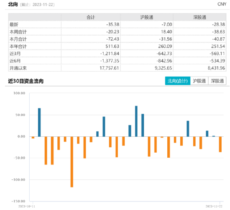Click the last orange bar for 2023-11-22
230x210 pixels.
coord(220,144)
